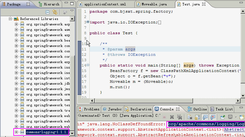Click Clear Console icon
The image size is (245, 137).
pyautogui.click(x=190, y=117)
